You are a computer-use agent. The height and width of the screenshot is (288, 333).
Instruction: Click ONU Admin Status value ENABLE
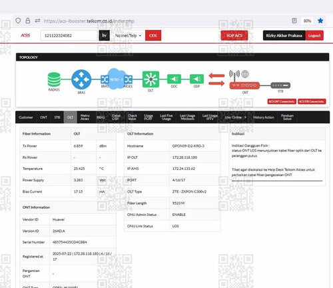(179, 215)
